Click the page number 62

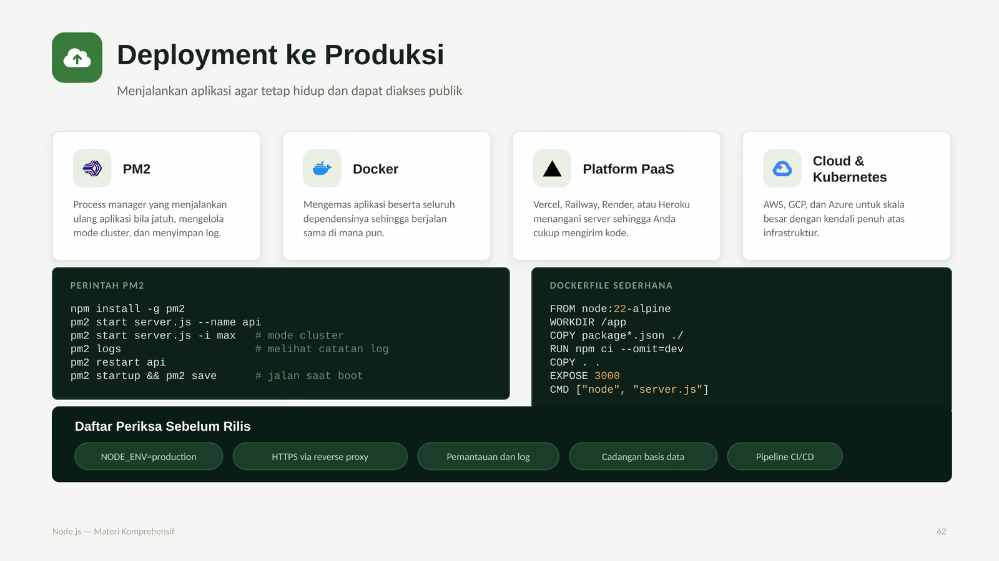click(x=942, y=532)
